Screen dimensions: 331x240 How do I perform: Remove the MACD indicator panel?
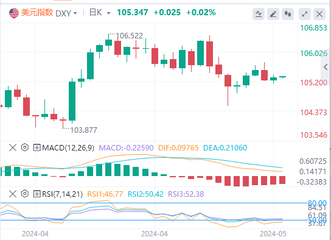point(13,147)
